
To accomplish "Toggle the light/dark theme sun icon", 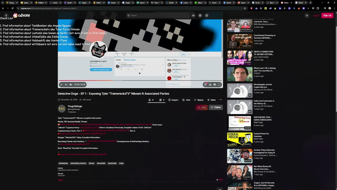I will coord(307,16).
